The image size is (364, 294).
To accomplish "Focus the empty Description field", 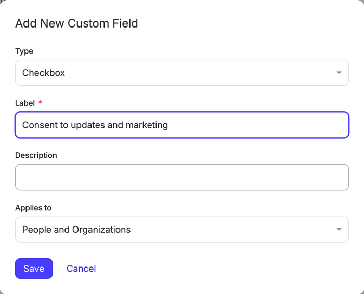I will pos(182,177).
